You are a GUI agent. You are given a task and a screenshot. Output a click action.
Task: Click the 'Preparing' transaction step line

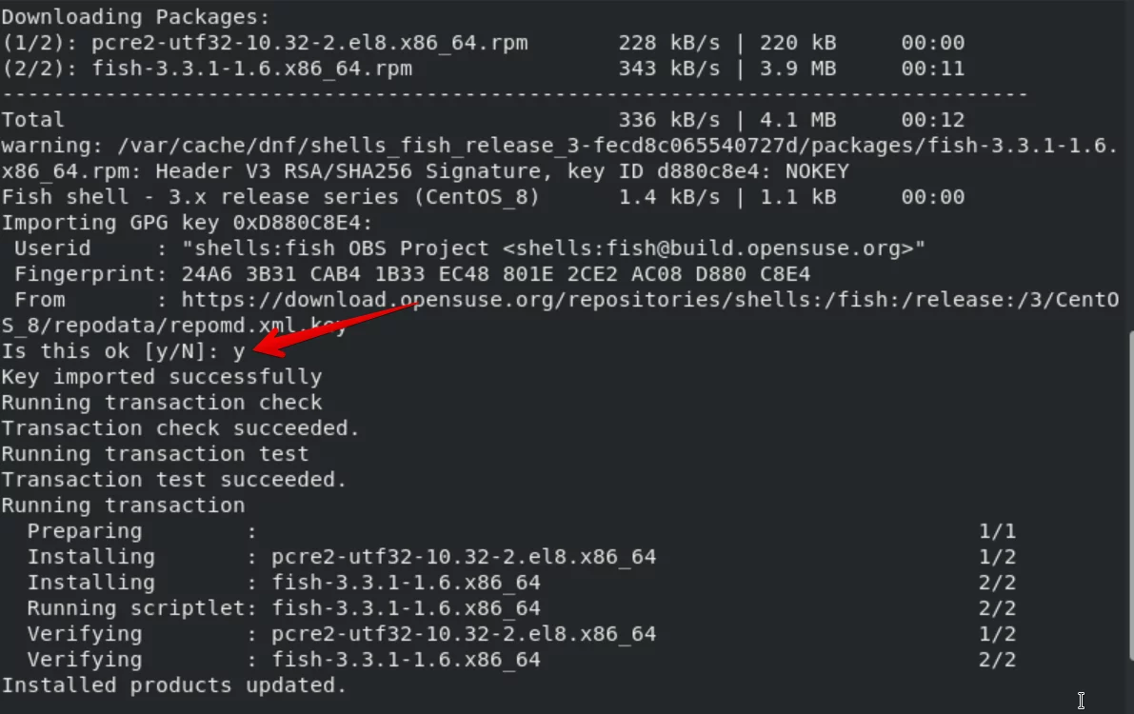click(521, 531)
